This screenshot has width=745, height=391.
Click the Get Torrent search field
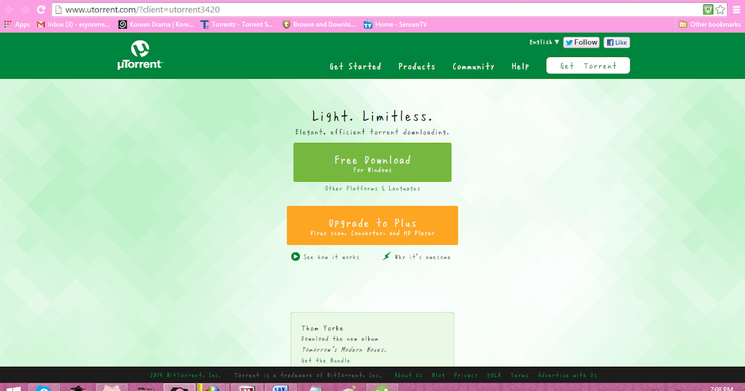[588, 66]
